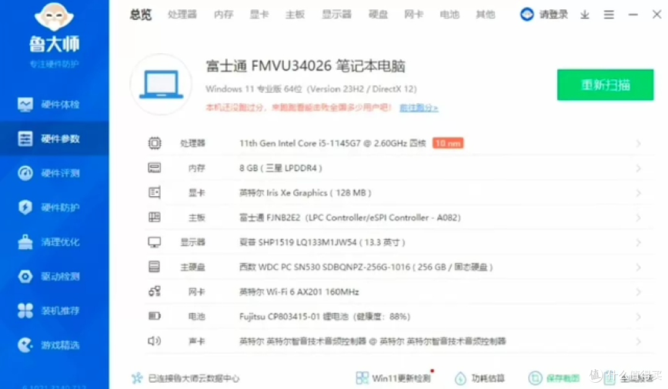
Task: Expand the 显示器 row chevron
Action: [x=638, y=242]
